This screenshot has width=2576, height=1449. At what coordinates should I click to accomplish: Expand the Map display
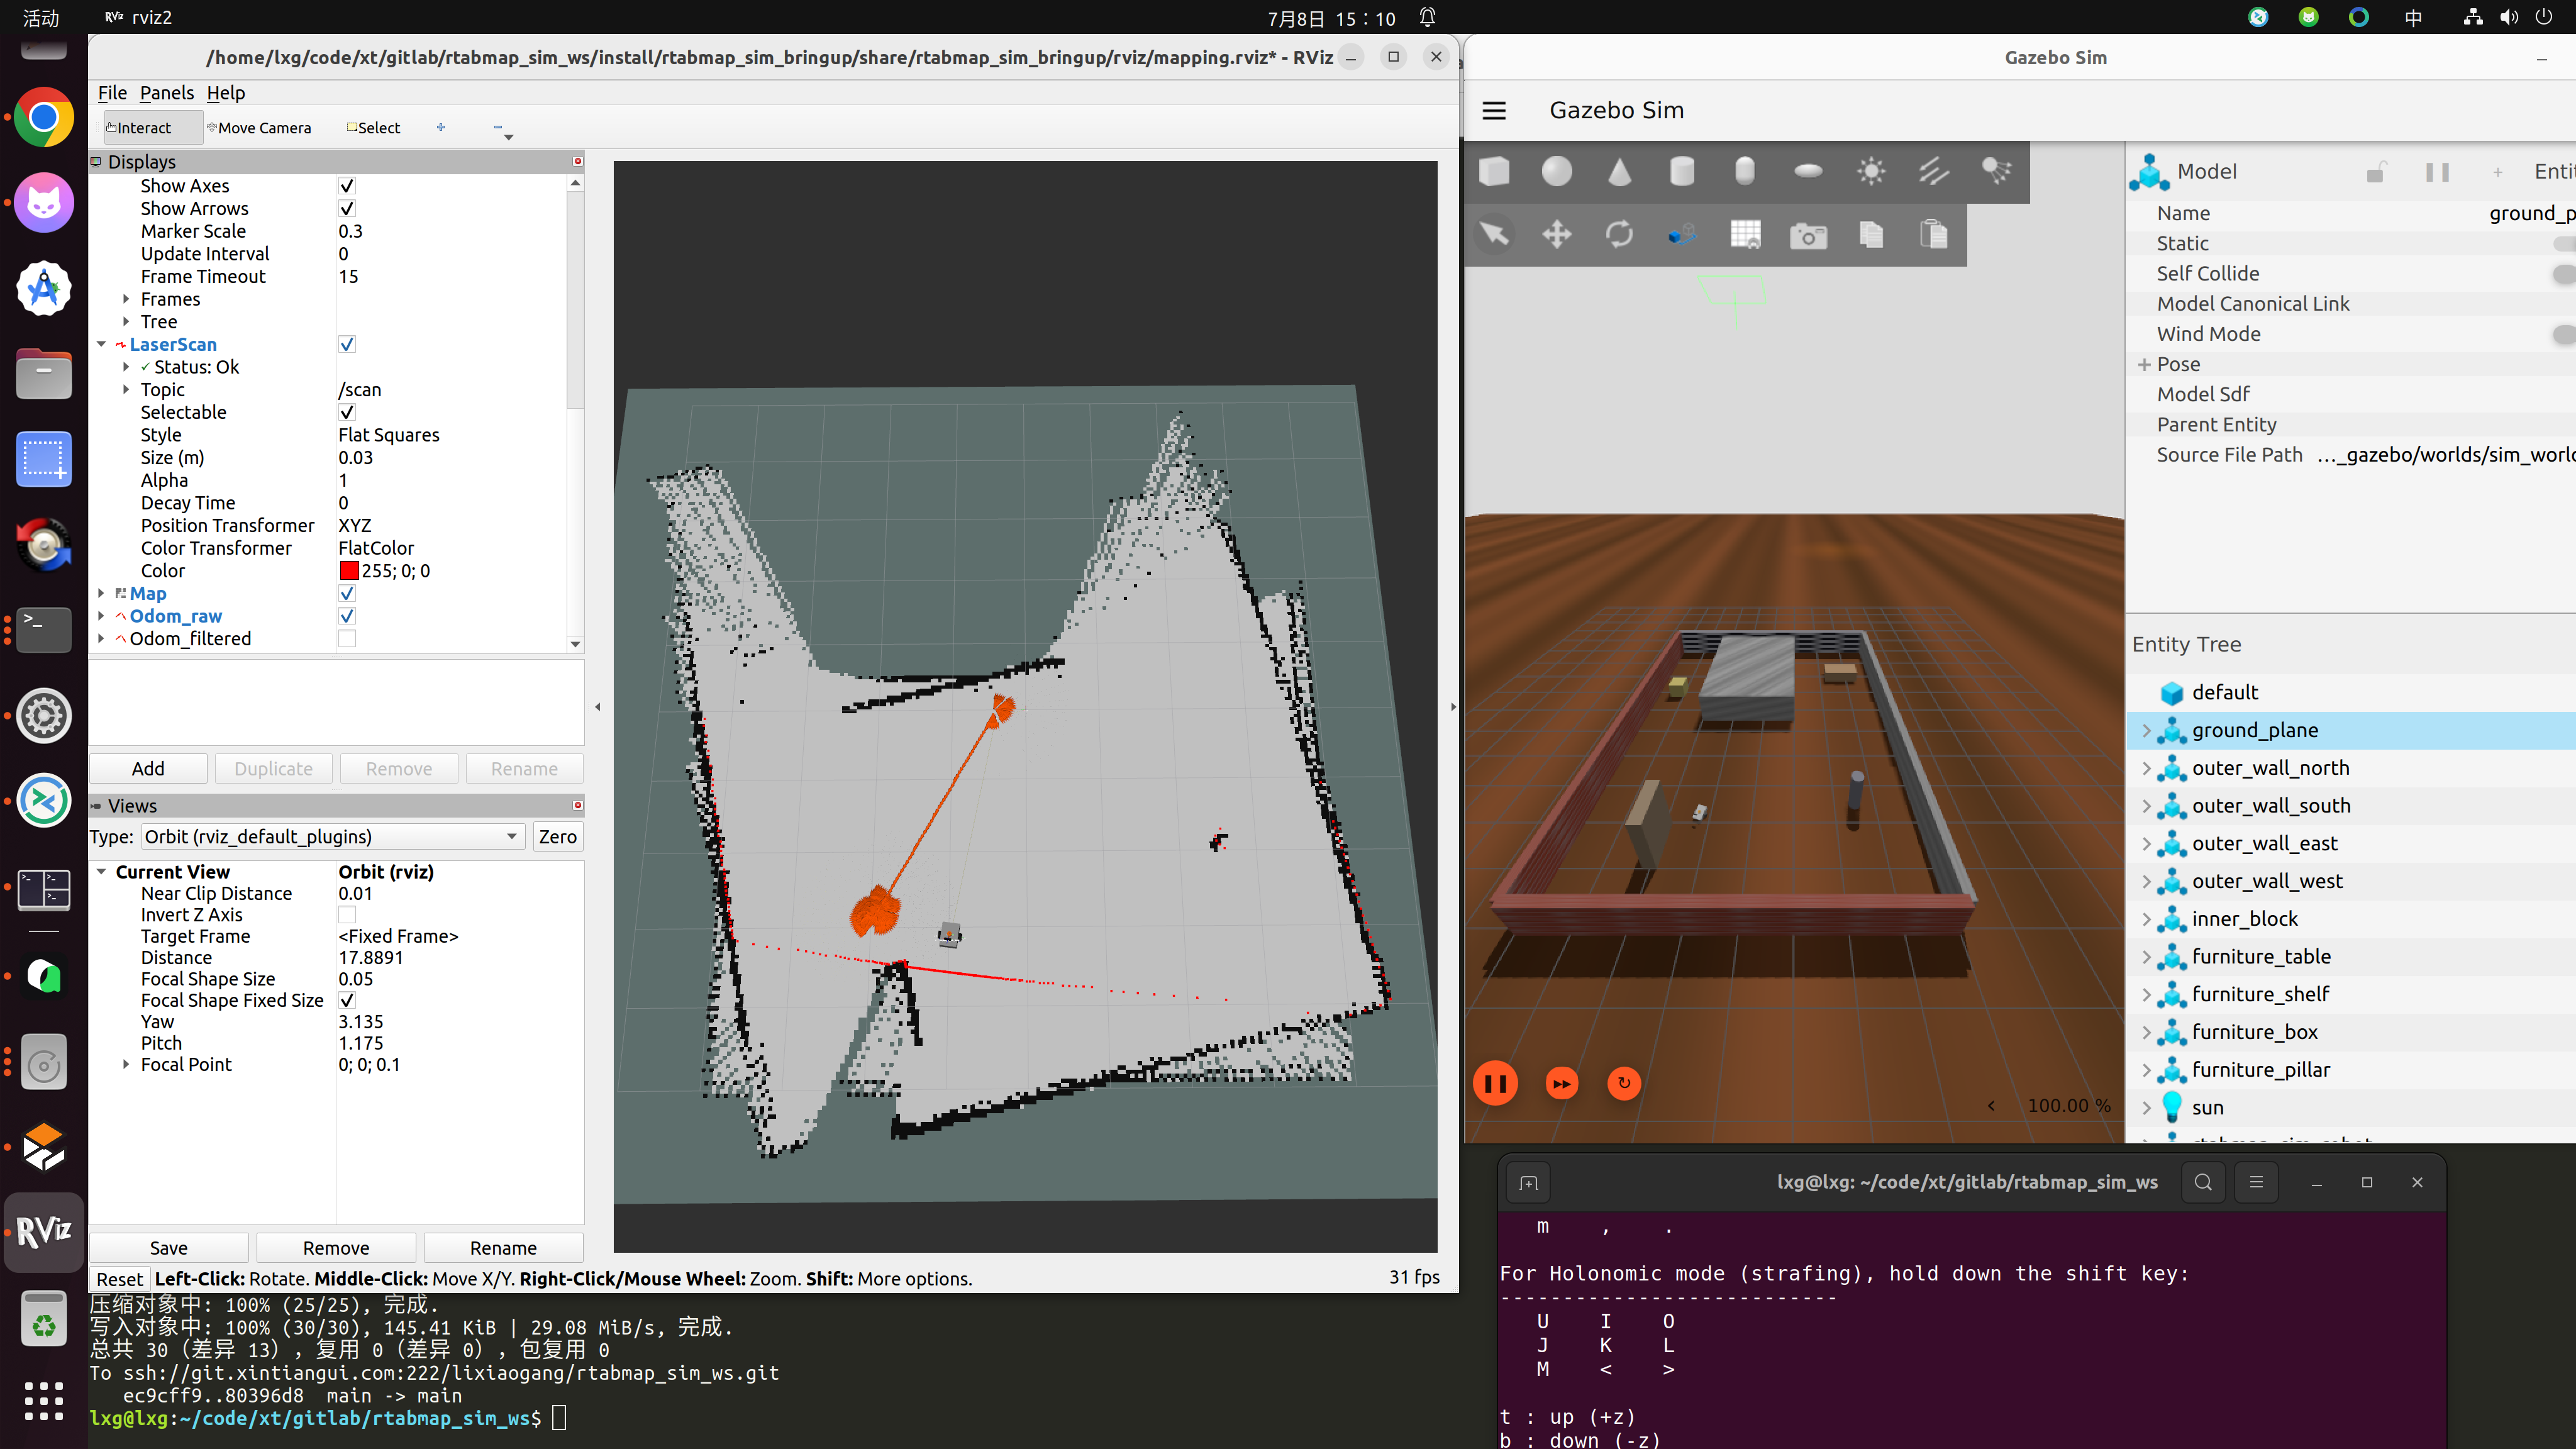(101, 593)
